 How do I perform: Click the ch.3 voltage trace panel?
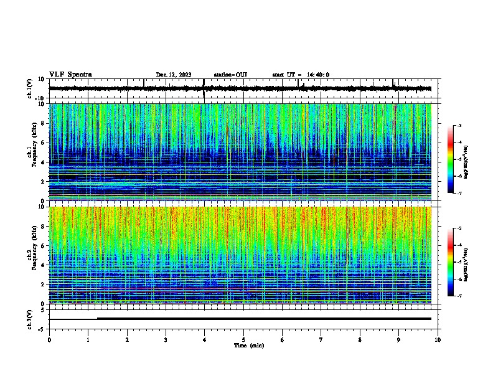(x=243, y=319)
